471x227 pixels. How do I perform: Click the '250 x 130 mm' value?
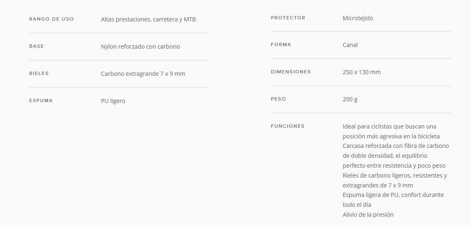click(362, 73)
